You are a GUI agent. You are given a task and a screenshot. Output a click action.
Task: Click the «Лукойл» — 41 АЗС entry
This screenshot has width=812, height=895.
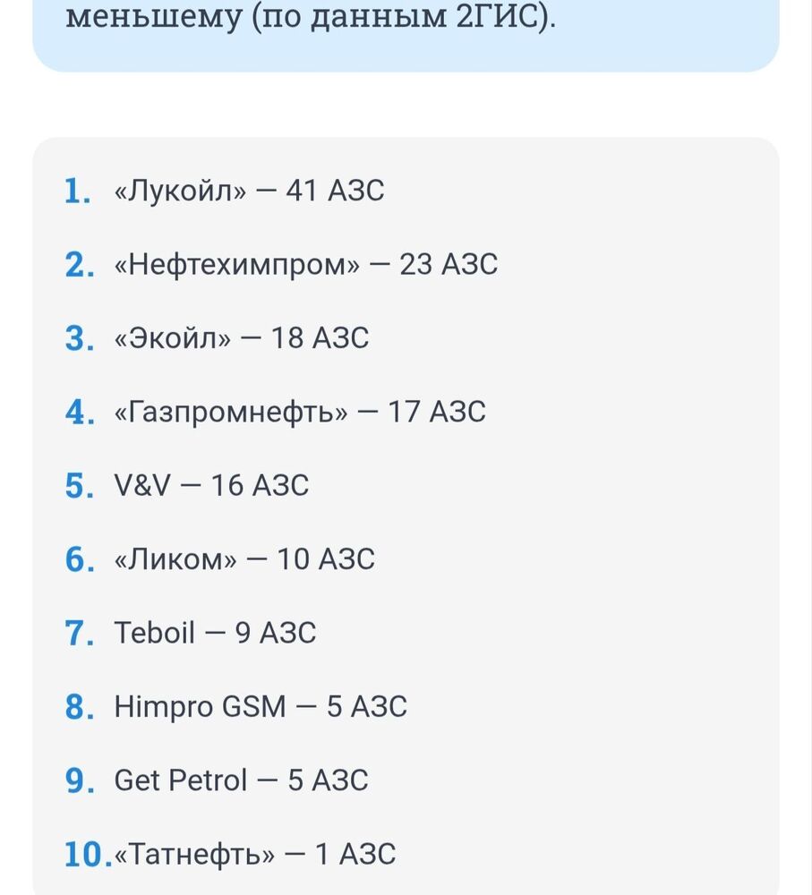pos(249,191)
